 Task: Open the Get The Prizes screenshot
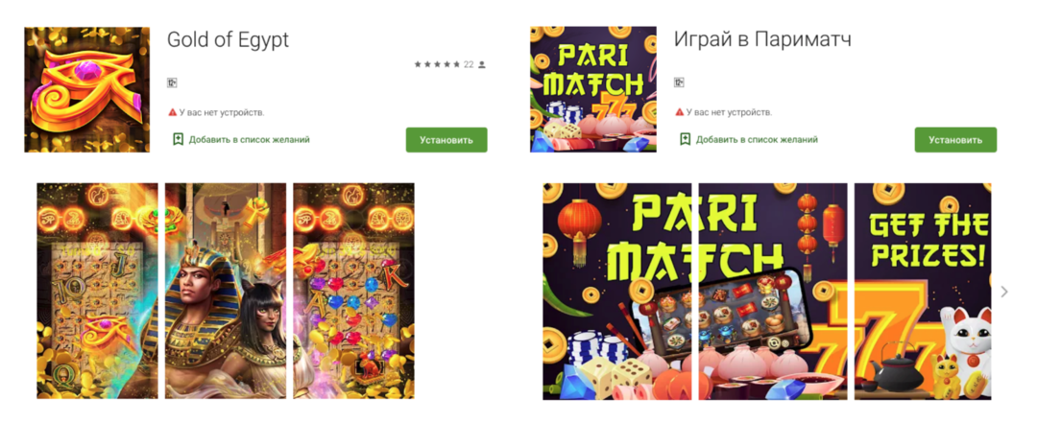point(923,292)
